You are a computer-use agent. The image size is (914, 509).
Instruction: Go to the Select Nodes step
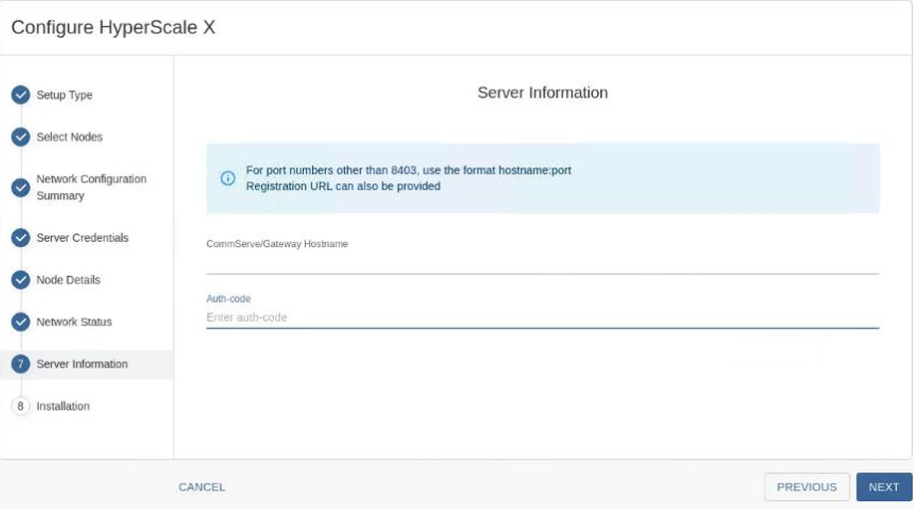(x=70, y=136)
